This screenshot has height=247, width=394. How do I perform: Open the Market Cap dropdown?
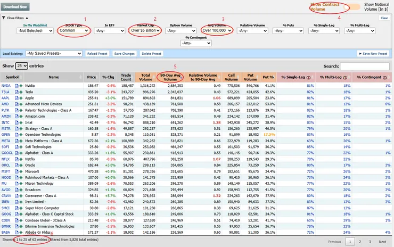pos(145,31)
